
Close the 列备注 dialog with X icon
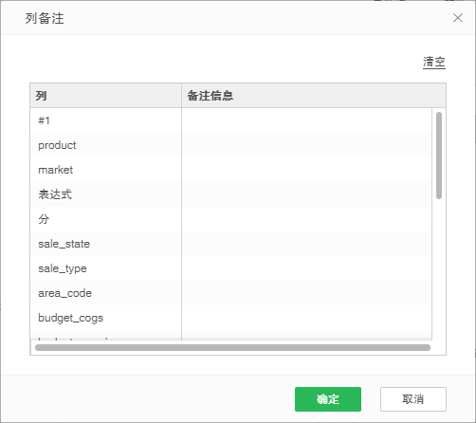(458, 18)
